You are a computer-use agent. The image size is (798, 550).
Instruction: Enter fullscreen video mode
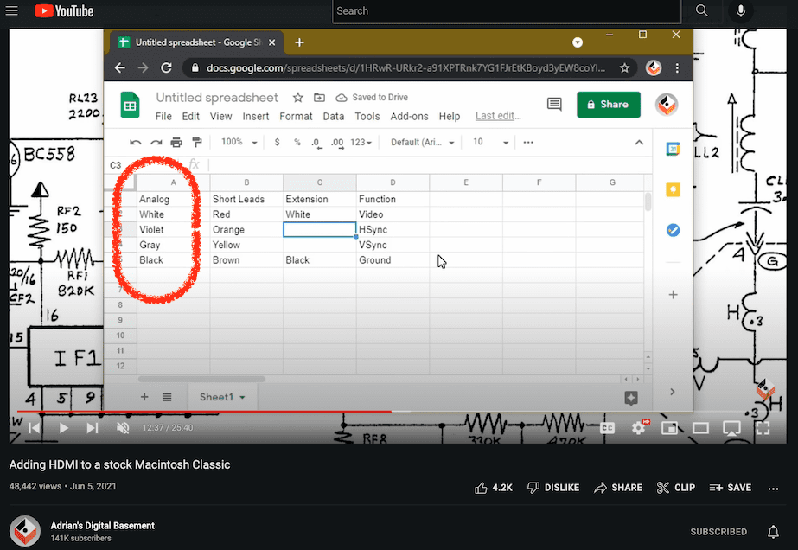coord(763,428)
